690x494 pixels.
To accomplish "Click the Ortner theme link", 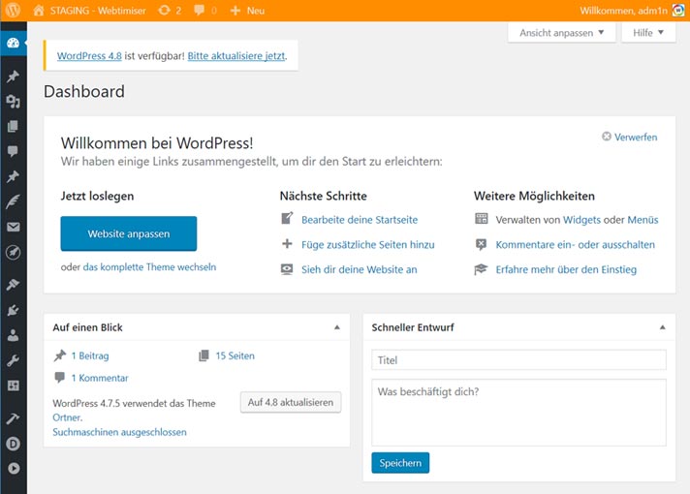I will [67, 417].
